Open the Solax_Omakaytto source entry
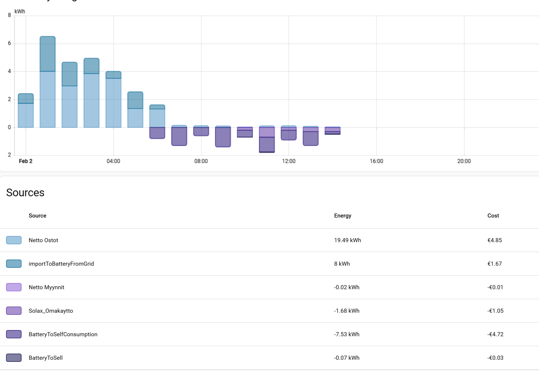 click(51, 311)
